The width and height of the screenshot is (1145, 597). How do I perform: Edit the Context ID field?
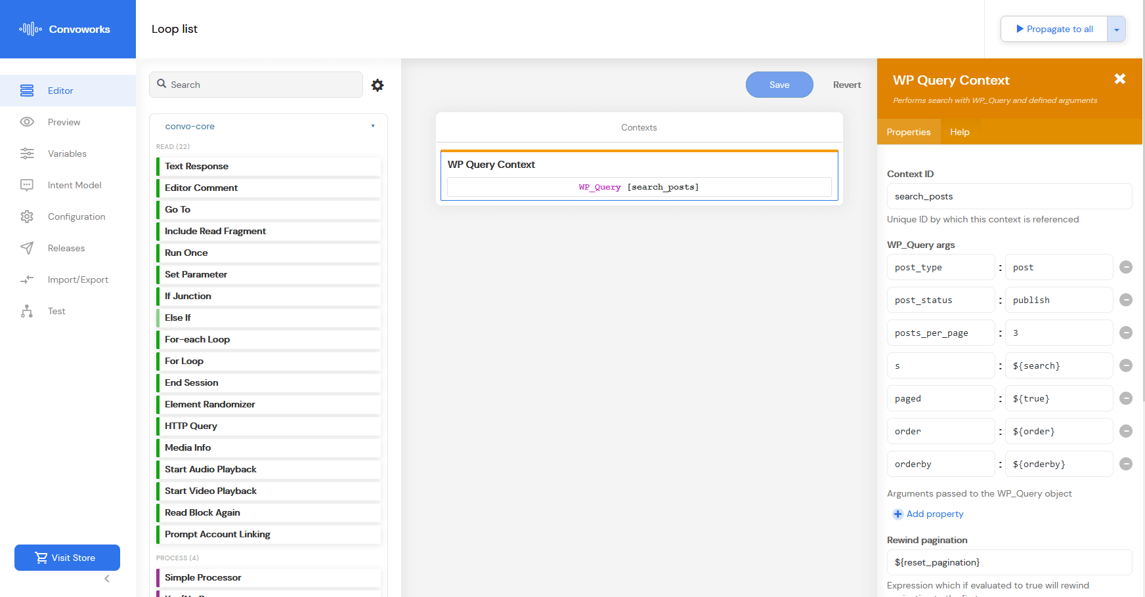pos(1009,196)
